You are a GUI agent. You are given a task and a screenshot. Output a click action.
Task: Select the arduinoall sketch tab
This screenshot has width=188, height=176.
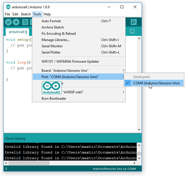click(17, 32)
